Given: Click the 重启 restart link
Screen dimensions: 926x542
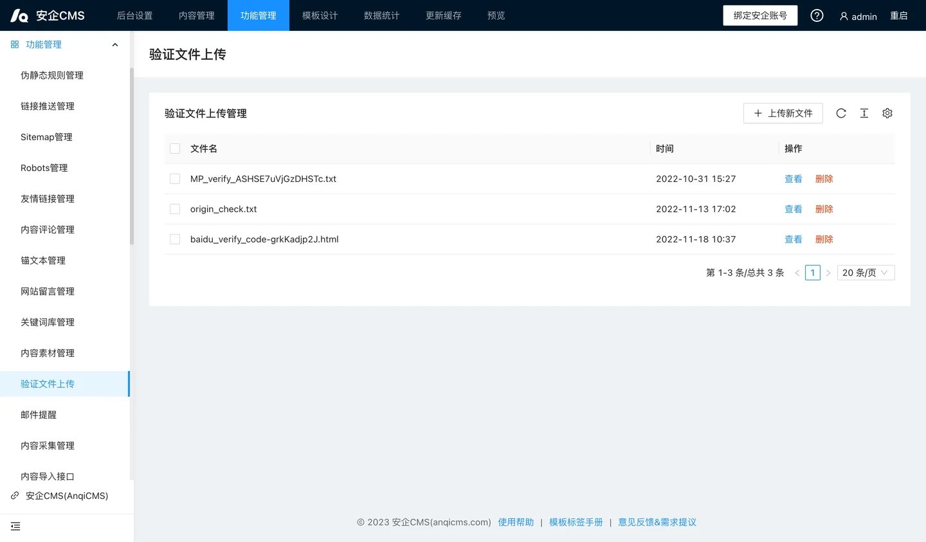Looking at the screenshot, I should pyautogui.click(x=899, y=15).
